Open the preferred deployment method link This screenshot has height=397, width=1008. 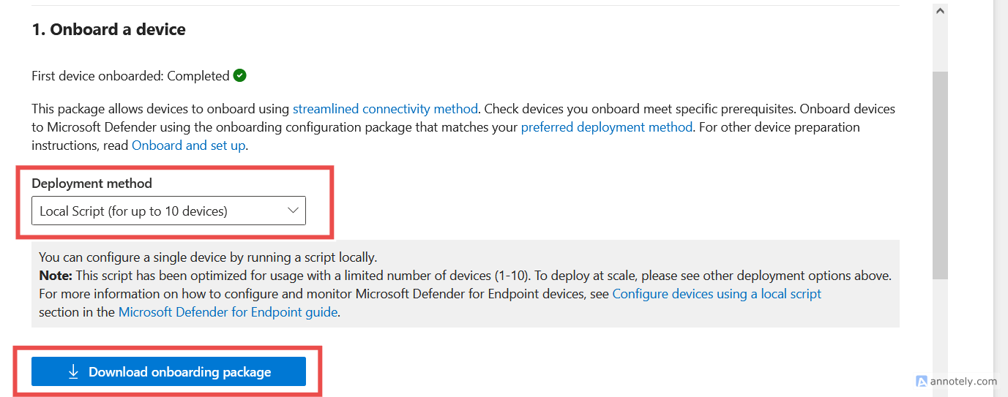[607, 127]
